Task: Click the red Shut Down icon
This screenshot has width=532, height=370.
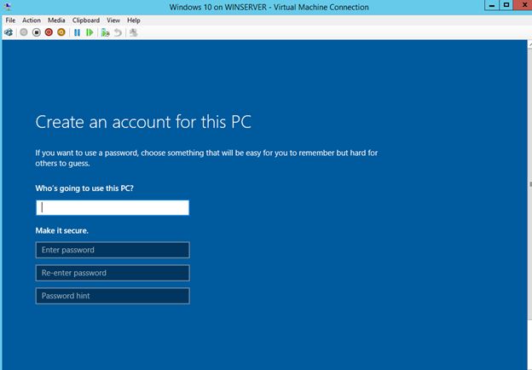Action: [x=49, y=32]
